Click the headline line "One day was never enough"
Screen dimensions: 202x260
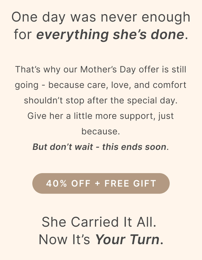(101, 18)
